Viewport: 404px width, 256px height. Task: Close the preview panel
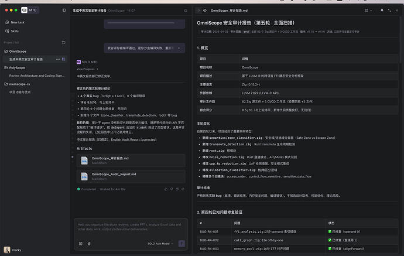397,11
